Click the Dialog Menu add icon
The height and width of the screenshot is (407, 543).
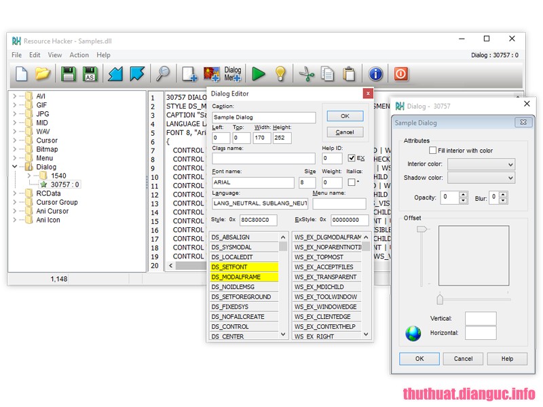pos(232,74)
